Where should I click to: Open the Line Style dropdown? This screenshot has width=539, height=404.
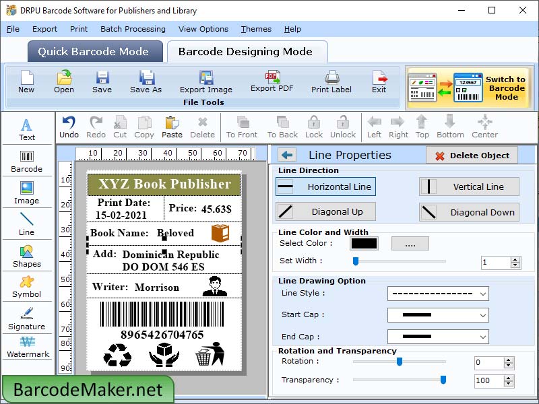pyautogui.click(x=438, y=294)
